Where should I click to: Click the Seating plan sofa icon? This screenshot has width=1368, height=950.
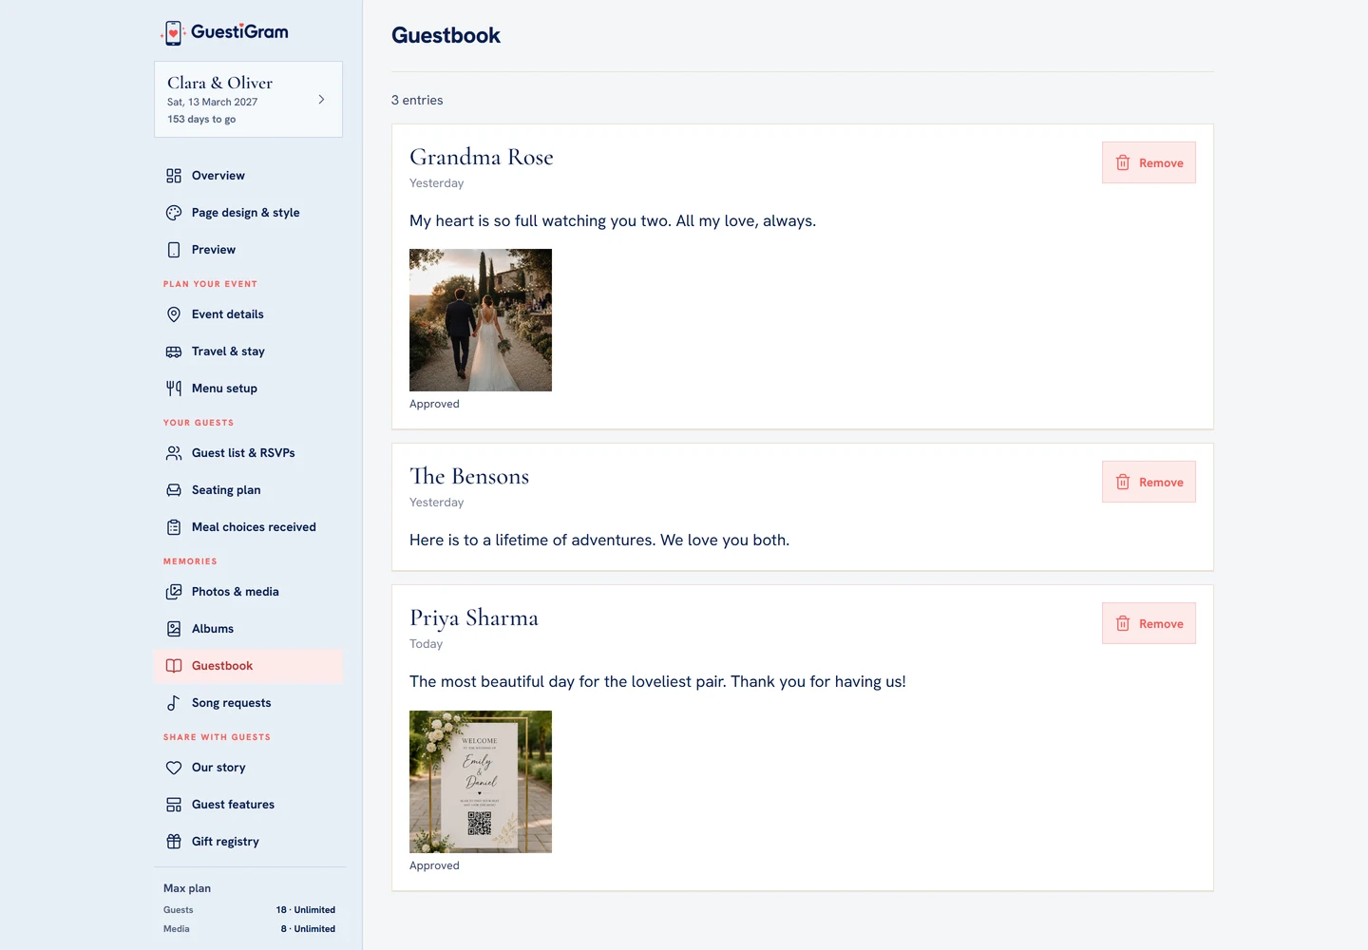click(174, 490)
